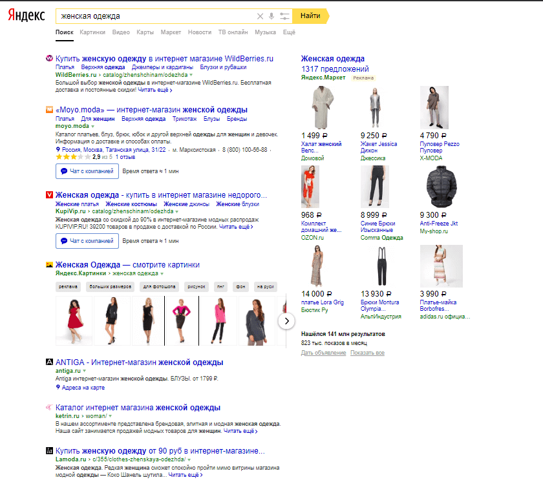Image resolution: width=543 pixels, height=482 pixels.
Task: Click the Moyo.moda orange favicon
Action: coord(50,110)
